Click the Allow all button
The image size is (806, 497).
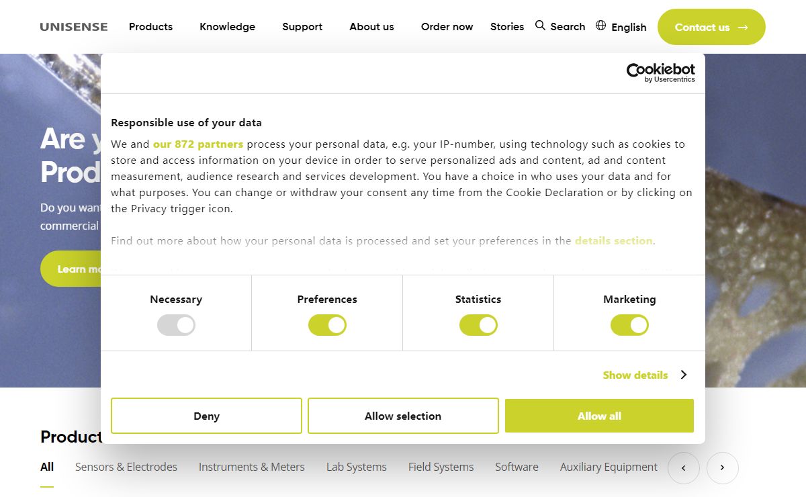pyautogui.click(x=599, y=416)
